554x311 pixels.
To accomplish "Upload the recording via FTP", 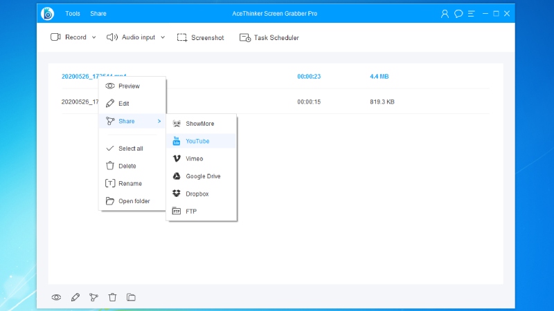I will coord(201,211).
